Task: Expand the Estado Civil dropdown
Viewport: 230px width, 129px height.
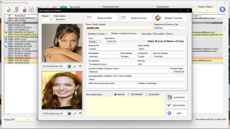Action: click(150, 57)
